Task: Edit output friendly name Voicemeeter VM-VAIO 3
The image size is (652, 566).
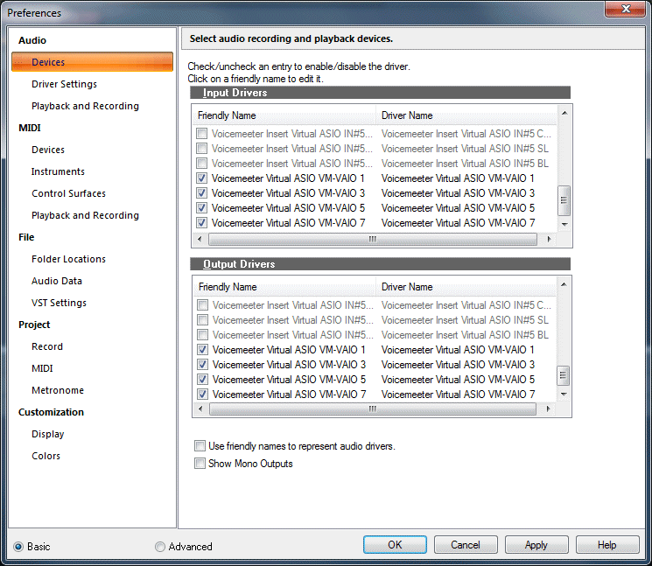Action: coord(289,365)
